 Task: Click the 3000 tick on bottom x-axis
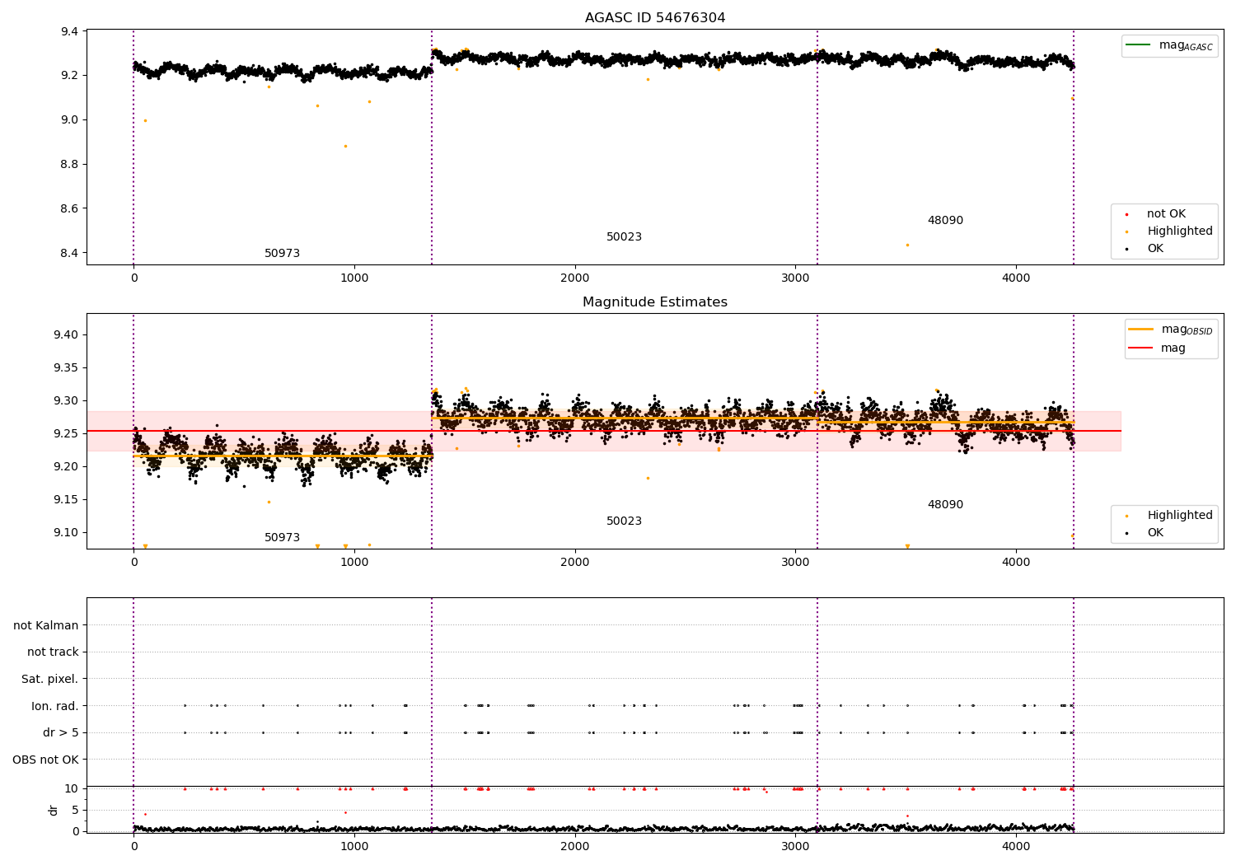(x=795, y=845)
